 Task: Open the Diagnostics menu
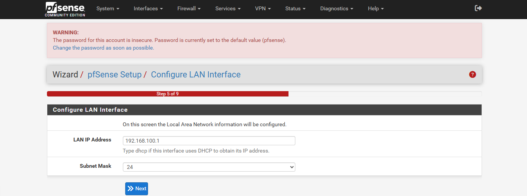click(x=337, y=8)
